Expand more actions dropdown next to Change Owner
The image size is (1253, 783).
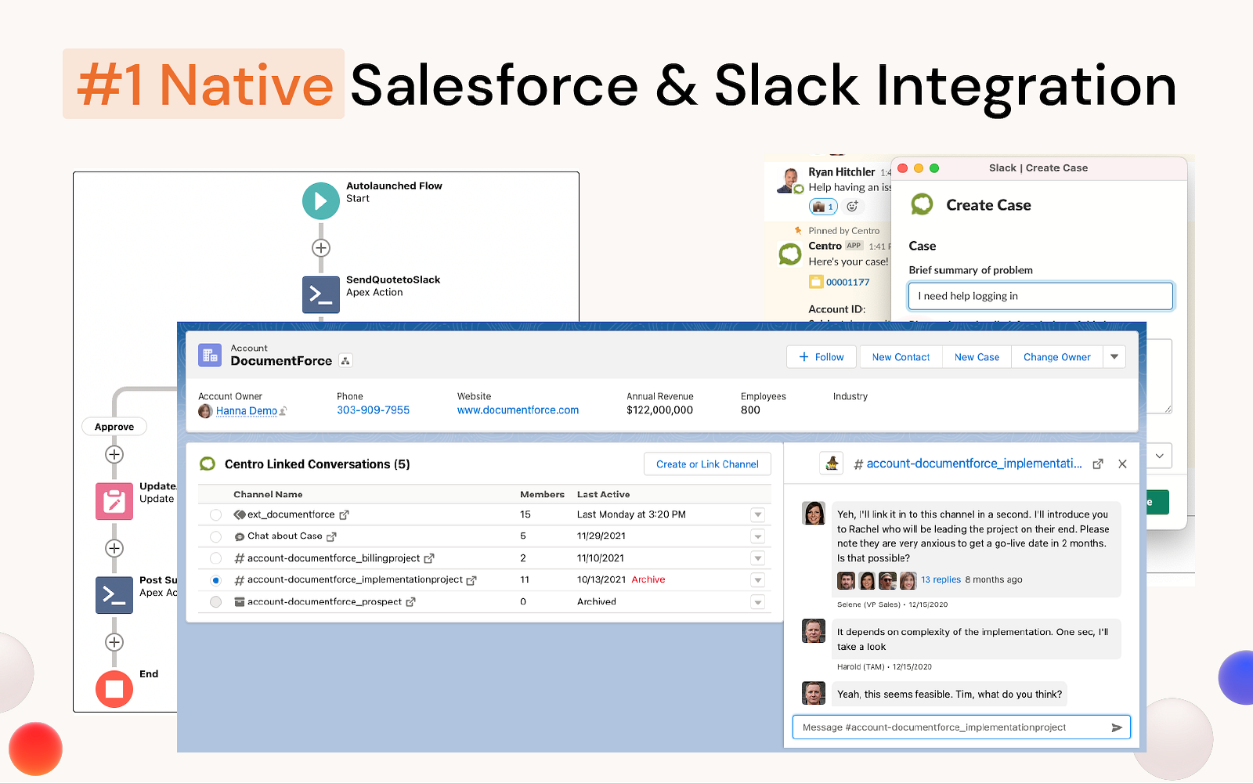tap(1114, 357)
